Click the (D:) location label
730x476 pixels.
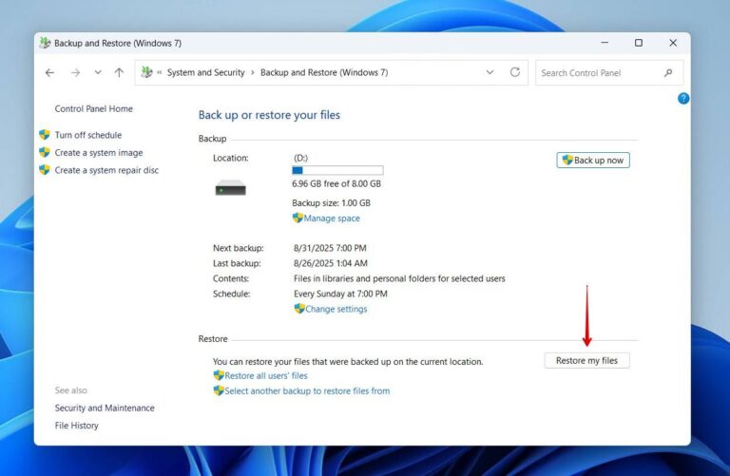tap(300, 159)
